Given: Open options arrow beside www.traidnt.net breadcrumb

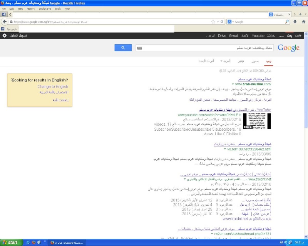Looking at the screenshot, I should coord(185,179).
